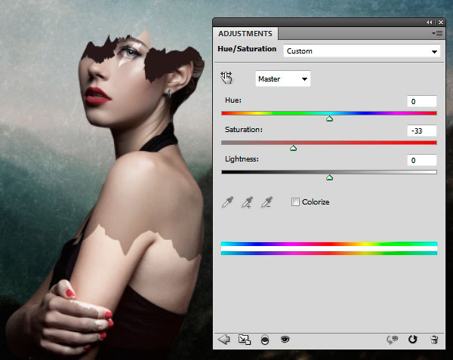Delete this adjustment layer trash icon

(x=434, y=340)
